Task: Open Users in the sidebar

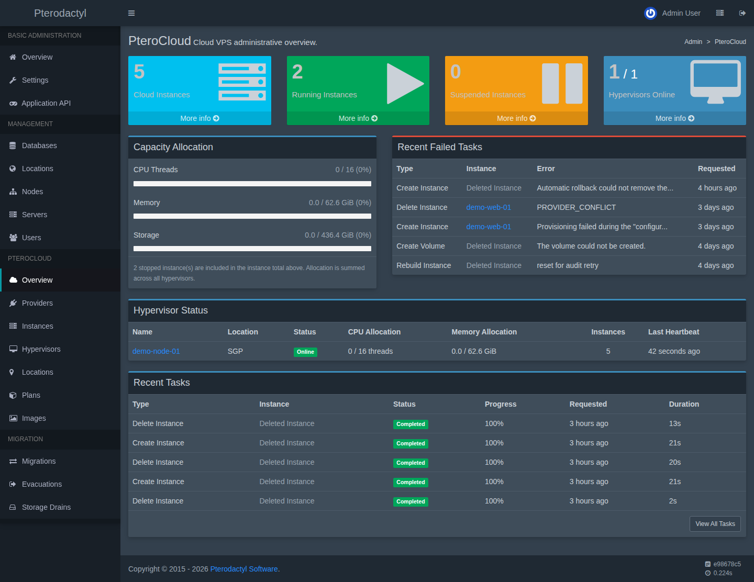Action: tap(60, 238)
